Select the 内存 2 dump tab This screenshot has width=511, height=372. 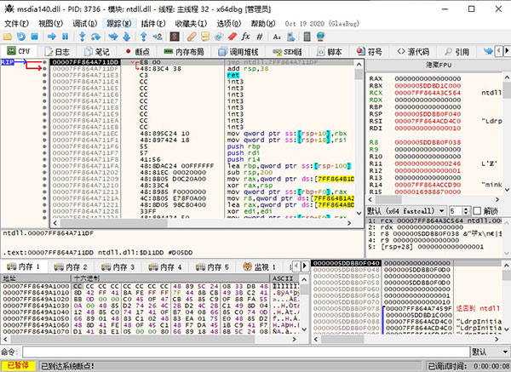(71, 267)
